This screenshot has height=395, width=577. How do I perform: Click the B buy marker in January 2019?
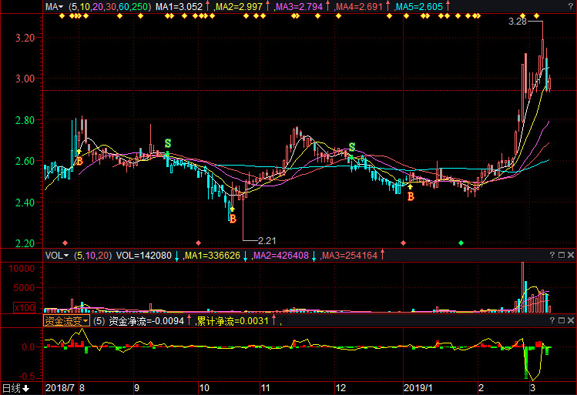tap(411, 197)
